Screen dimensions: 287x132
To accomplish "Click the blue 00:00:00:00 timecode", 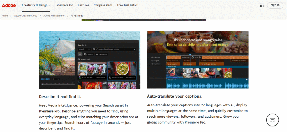I will point(46,79).
